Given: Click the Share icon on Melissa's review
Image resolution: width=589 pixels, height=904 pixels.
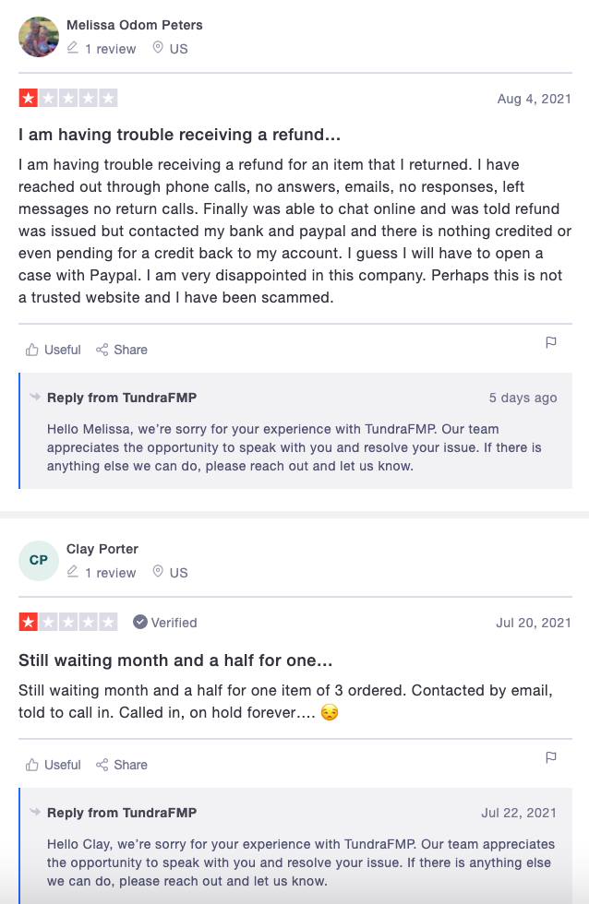Looking at the screenshot, I should pos(102,350).
